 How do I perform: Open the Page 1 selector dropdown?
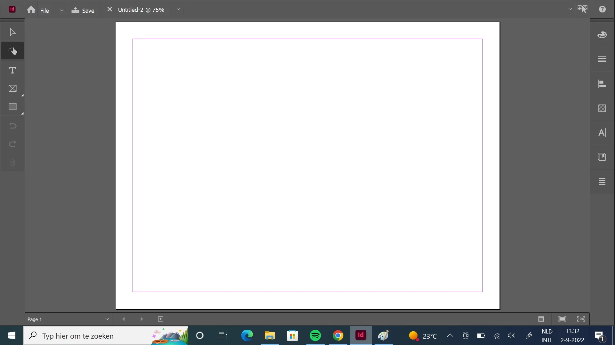coord(107,319)
